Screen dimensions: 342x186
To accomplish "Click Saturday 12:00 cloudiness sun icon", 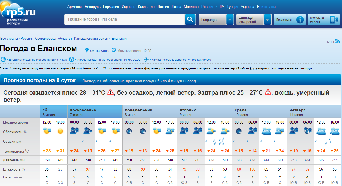I will click(x=47, y=132).
